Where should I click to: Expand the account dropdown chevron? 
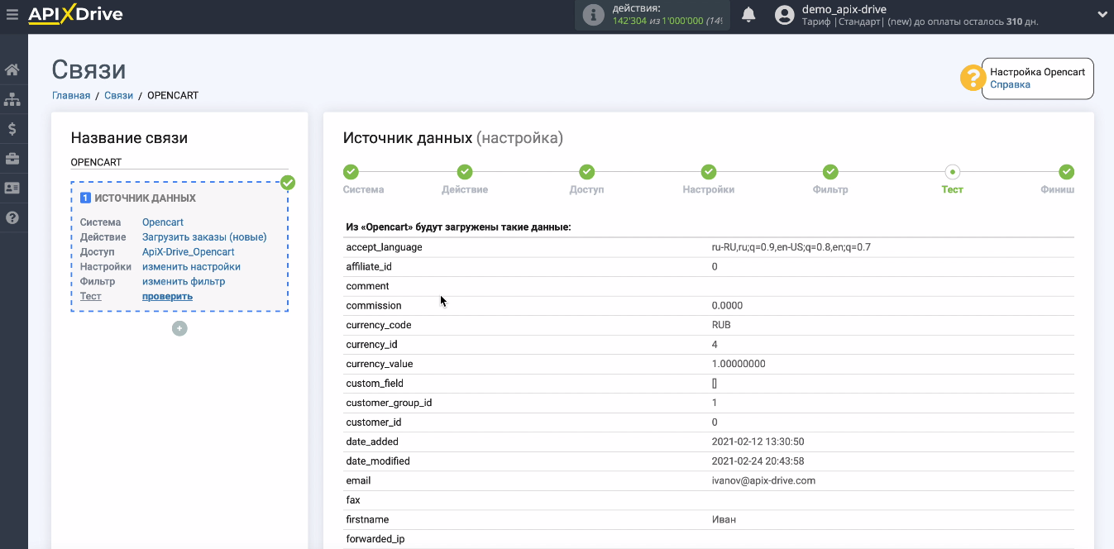pos(1102,14)
